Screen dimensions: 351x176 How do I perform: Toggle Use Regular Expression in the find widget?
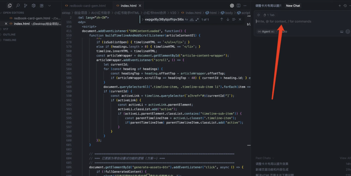pos(197,19)
